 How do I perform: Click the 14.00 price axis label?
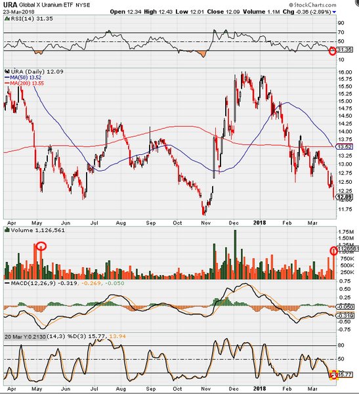[345, 132]
